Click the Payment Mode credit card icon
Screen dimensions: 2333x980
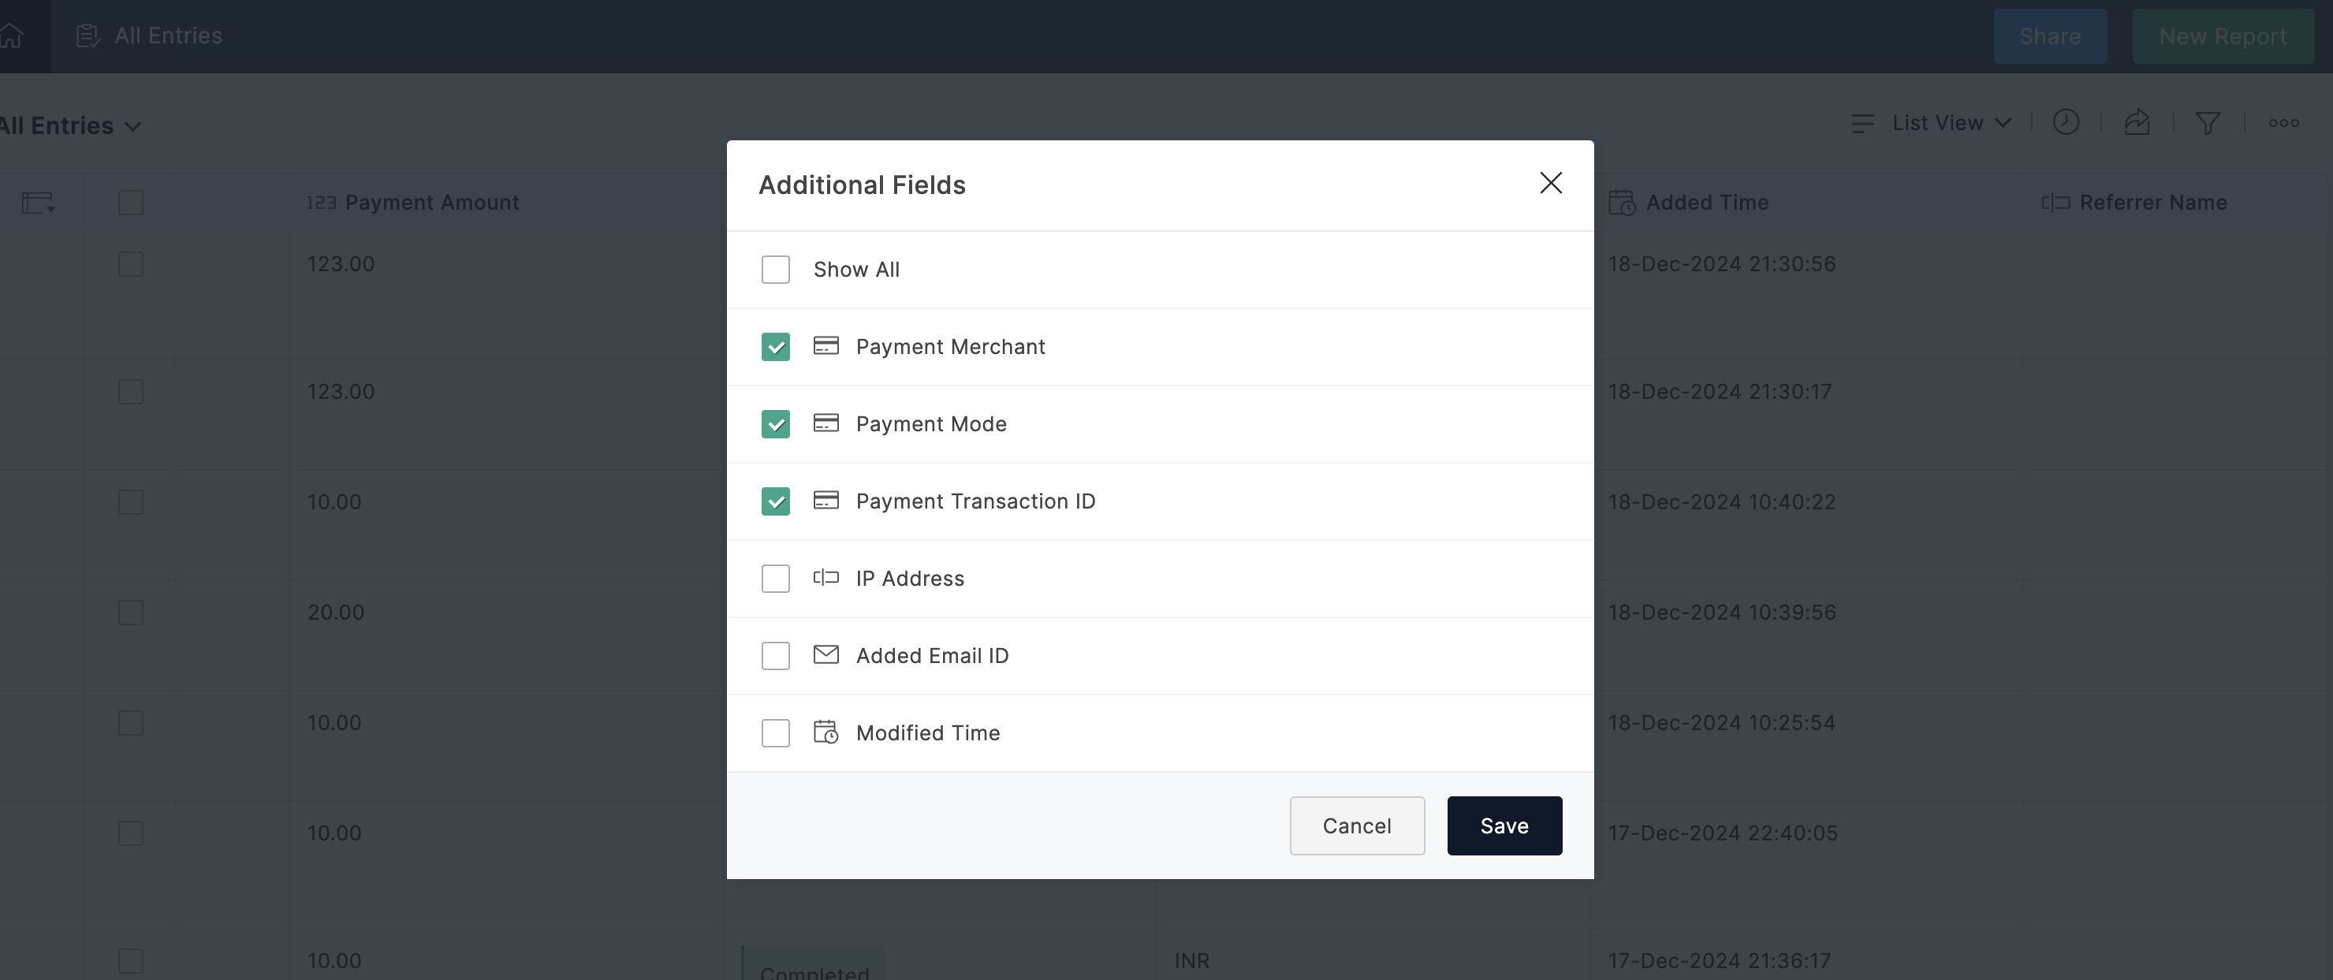825,424
